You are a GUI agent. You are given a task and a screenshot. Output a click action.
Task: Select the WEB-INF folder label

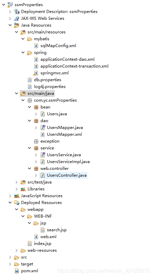coord(43,216)
